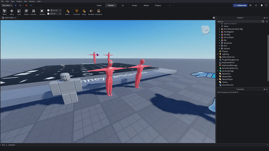
Task: Switch to the Script tab
Action: 134,5
